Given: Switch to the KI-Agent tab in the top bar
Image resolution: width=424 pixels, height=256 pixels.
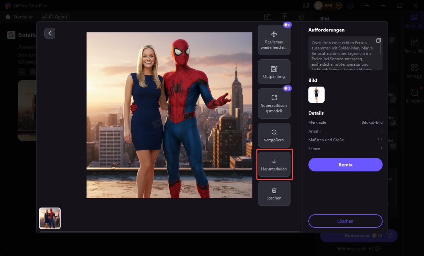Looking at the screenshot, I should (x=54, y=17).
